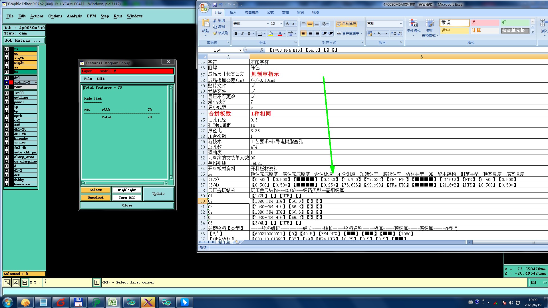Open the font name dropdown showing 宋体
Image resolution: width=548 pixels, height=308 pixels.
click(x=268, y=24)
